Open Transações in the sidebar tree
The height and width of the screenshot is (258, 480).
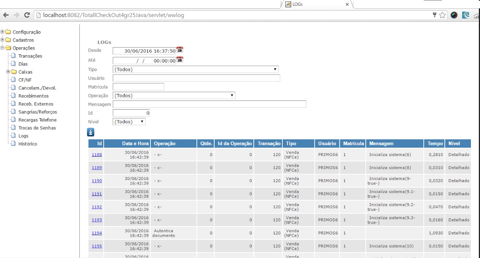[30, 56]
